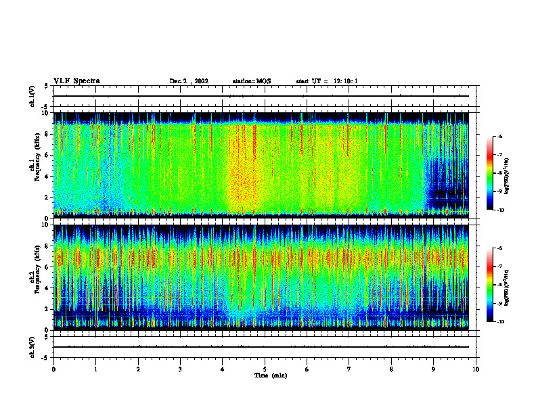Select the "start UT = 12:10:1" text

point(327,81)
